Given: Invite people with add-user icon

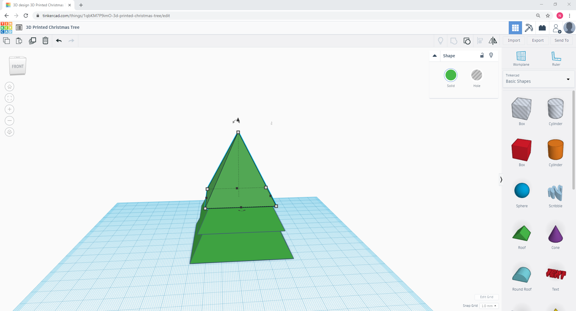Looking at the screenshot, I should pyautogui.click(x=556, y=28).
